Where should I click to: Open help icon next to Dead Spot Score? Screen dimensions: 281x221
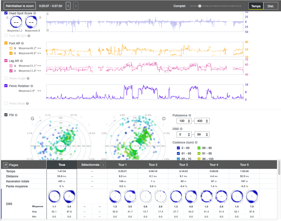pyautogui.click(x=34, y=13)
